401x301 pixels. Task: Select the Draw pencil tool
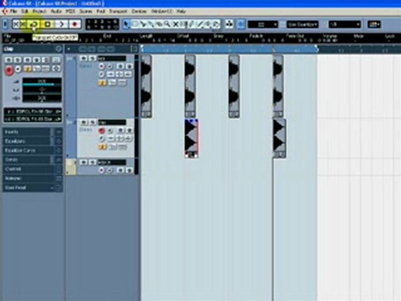[192, 24]
